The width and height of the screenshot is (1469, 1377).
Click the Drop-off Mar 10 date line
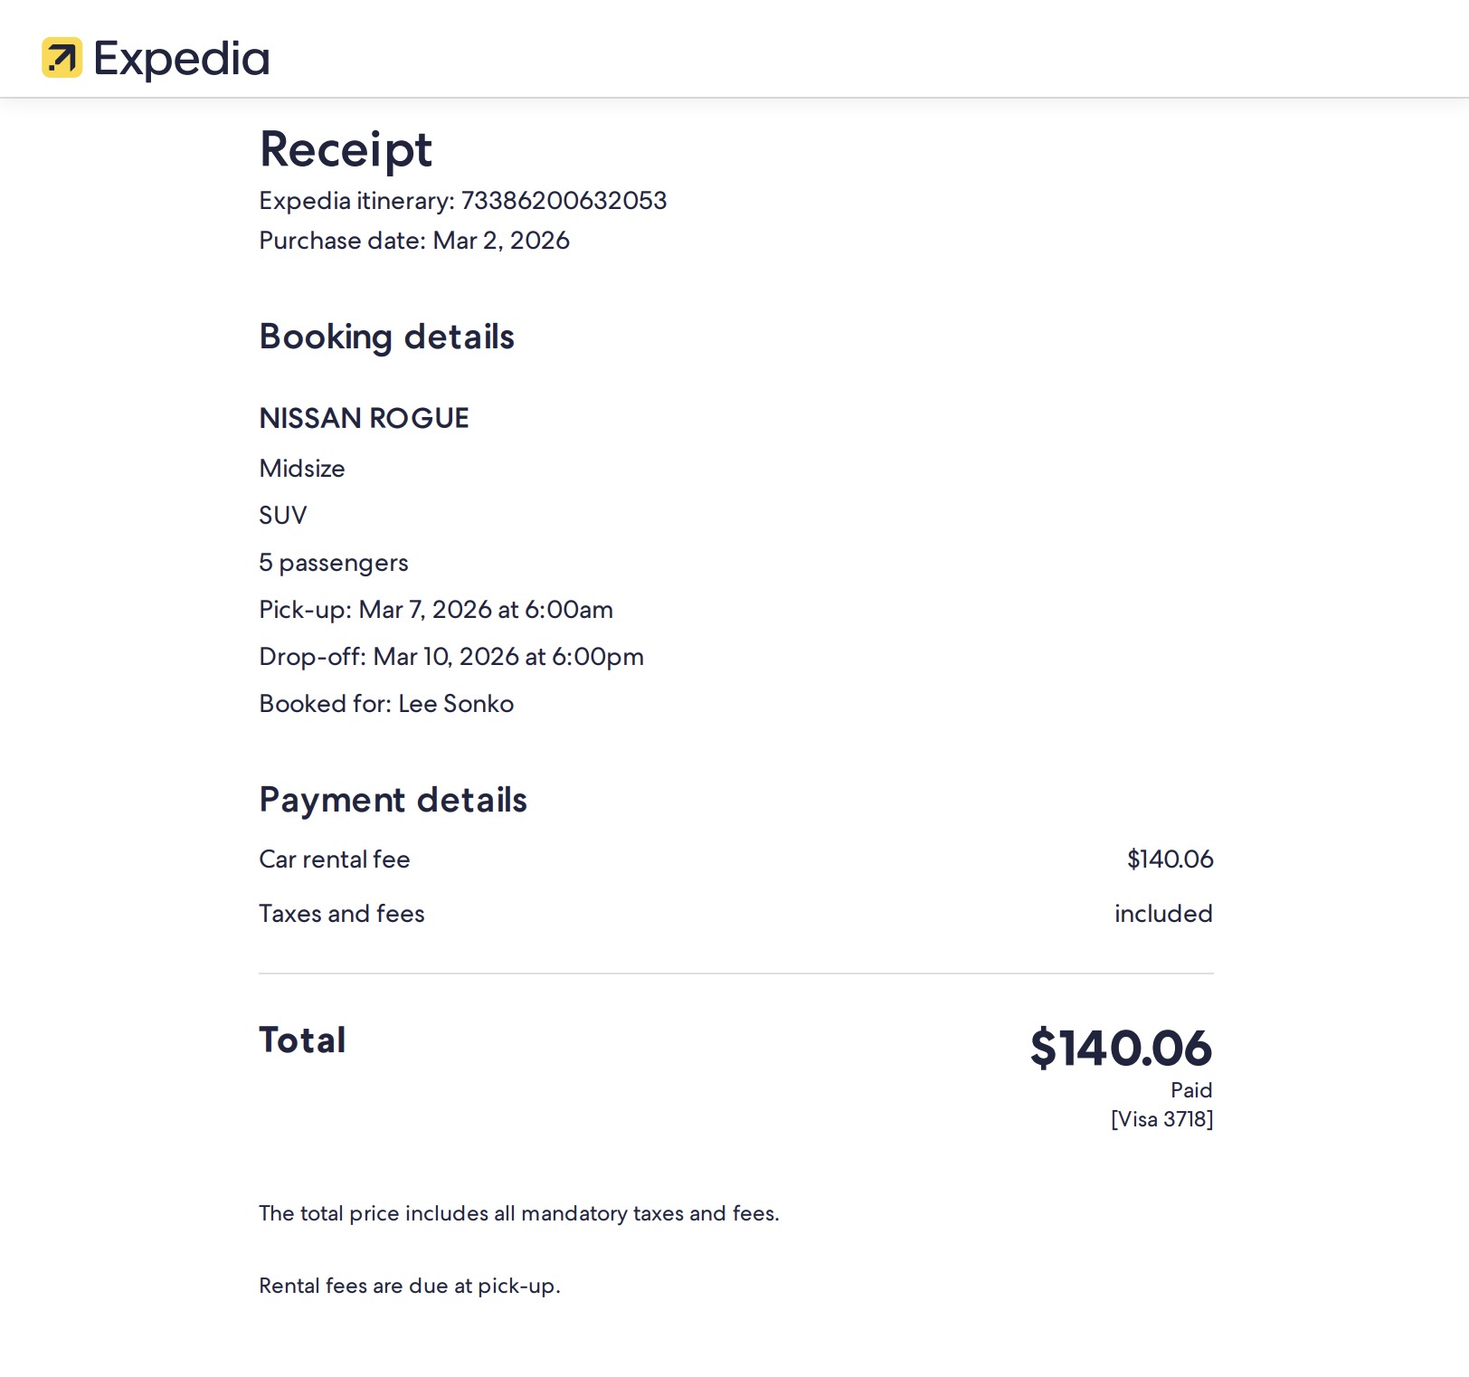pyautogui.click(x=451, y=657)
